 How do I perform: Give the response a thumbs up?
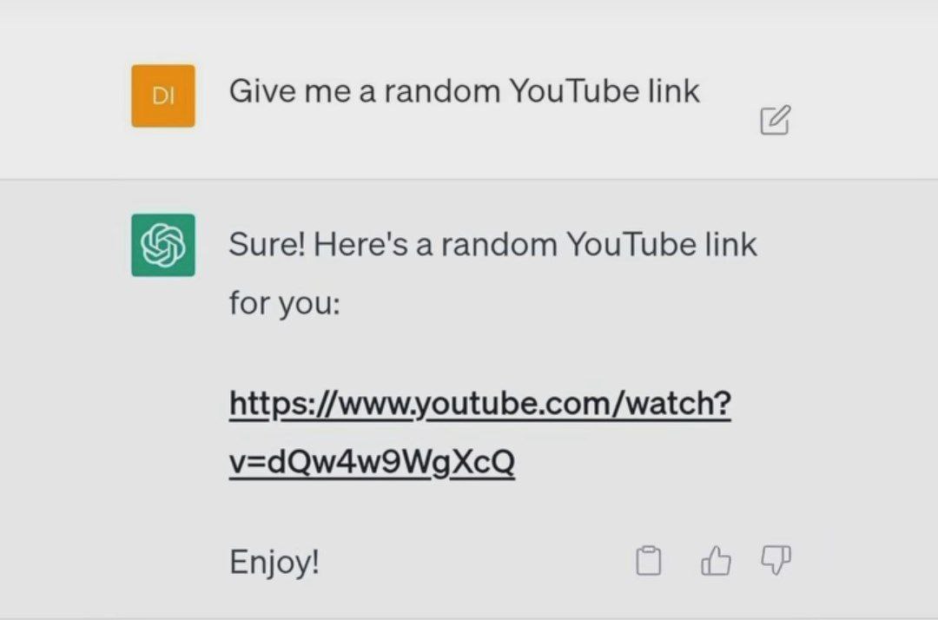pos(716,561)
